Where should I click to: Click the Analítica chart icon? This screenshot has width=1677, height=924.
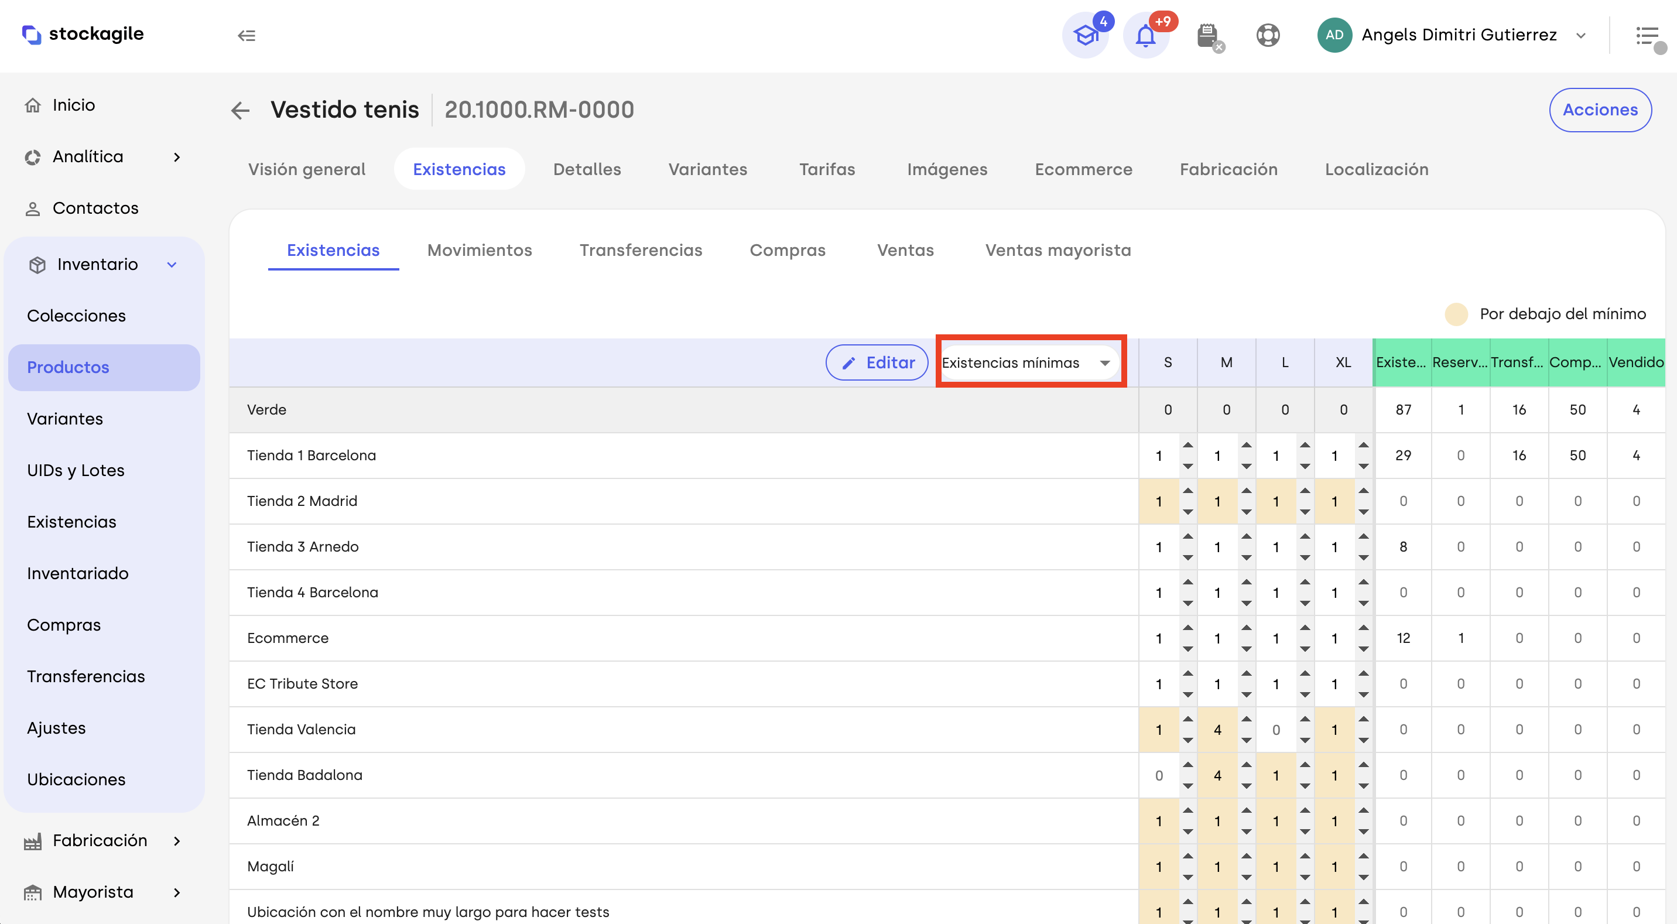(33, 157)
